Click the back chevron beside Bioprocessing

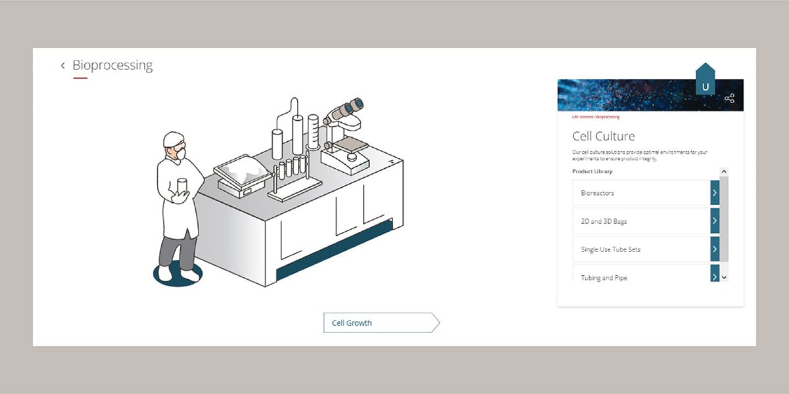(x=62, y=65)
